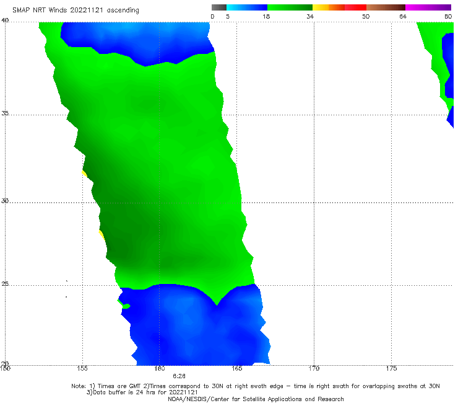Click the swath time label '6:28'

point(179,376)
